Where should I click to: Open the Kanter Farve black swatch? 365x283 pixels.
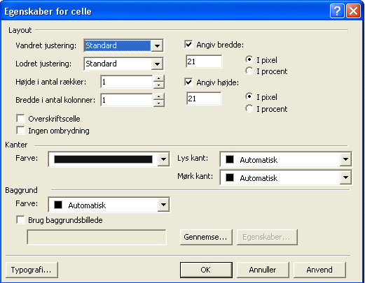coord(103,159)
